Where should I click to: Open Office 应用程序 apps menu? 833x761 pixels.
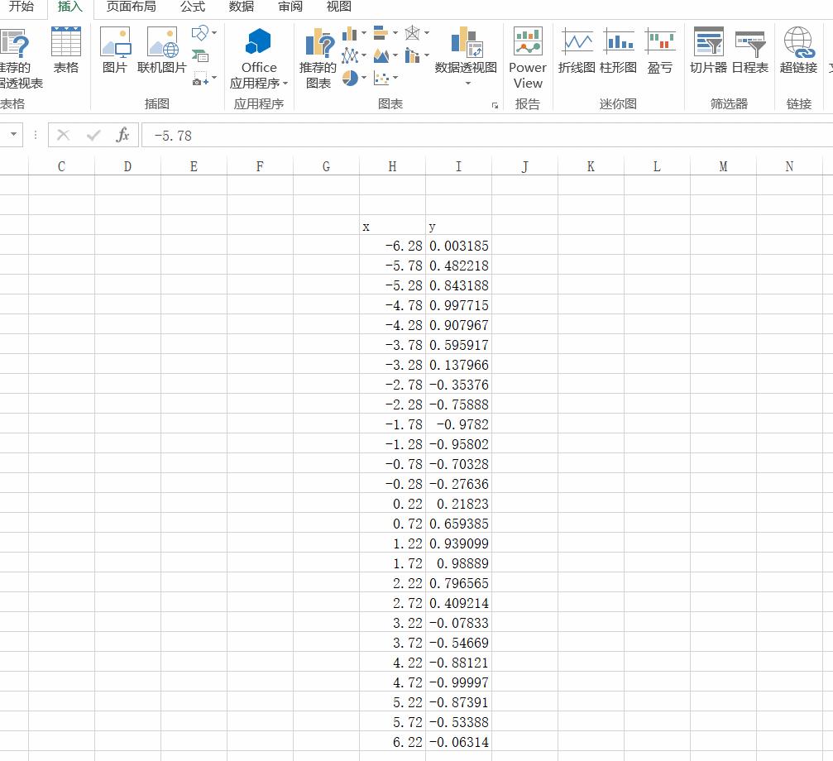click(x=259, y=59)
